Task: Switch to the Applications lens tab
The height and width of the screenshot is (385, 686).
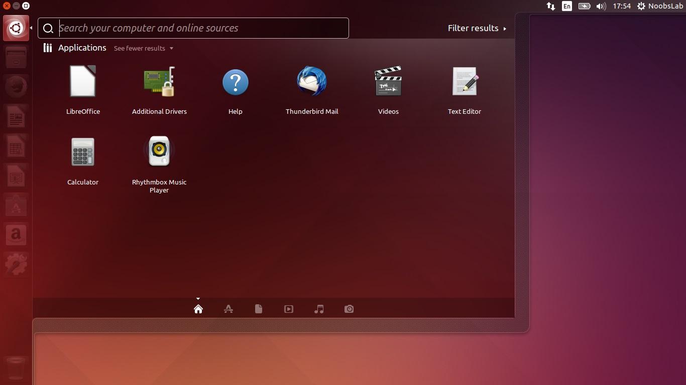Action: [x=228, y=309]
